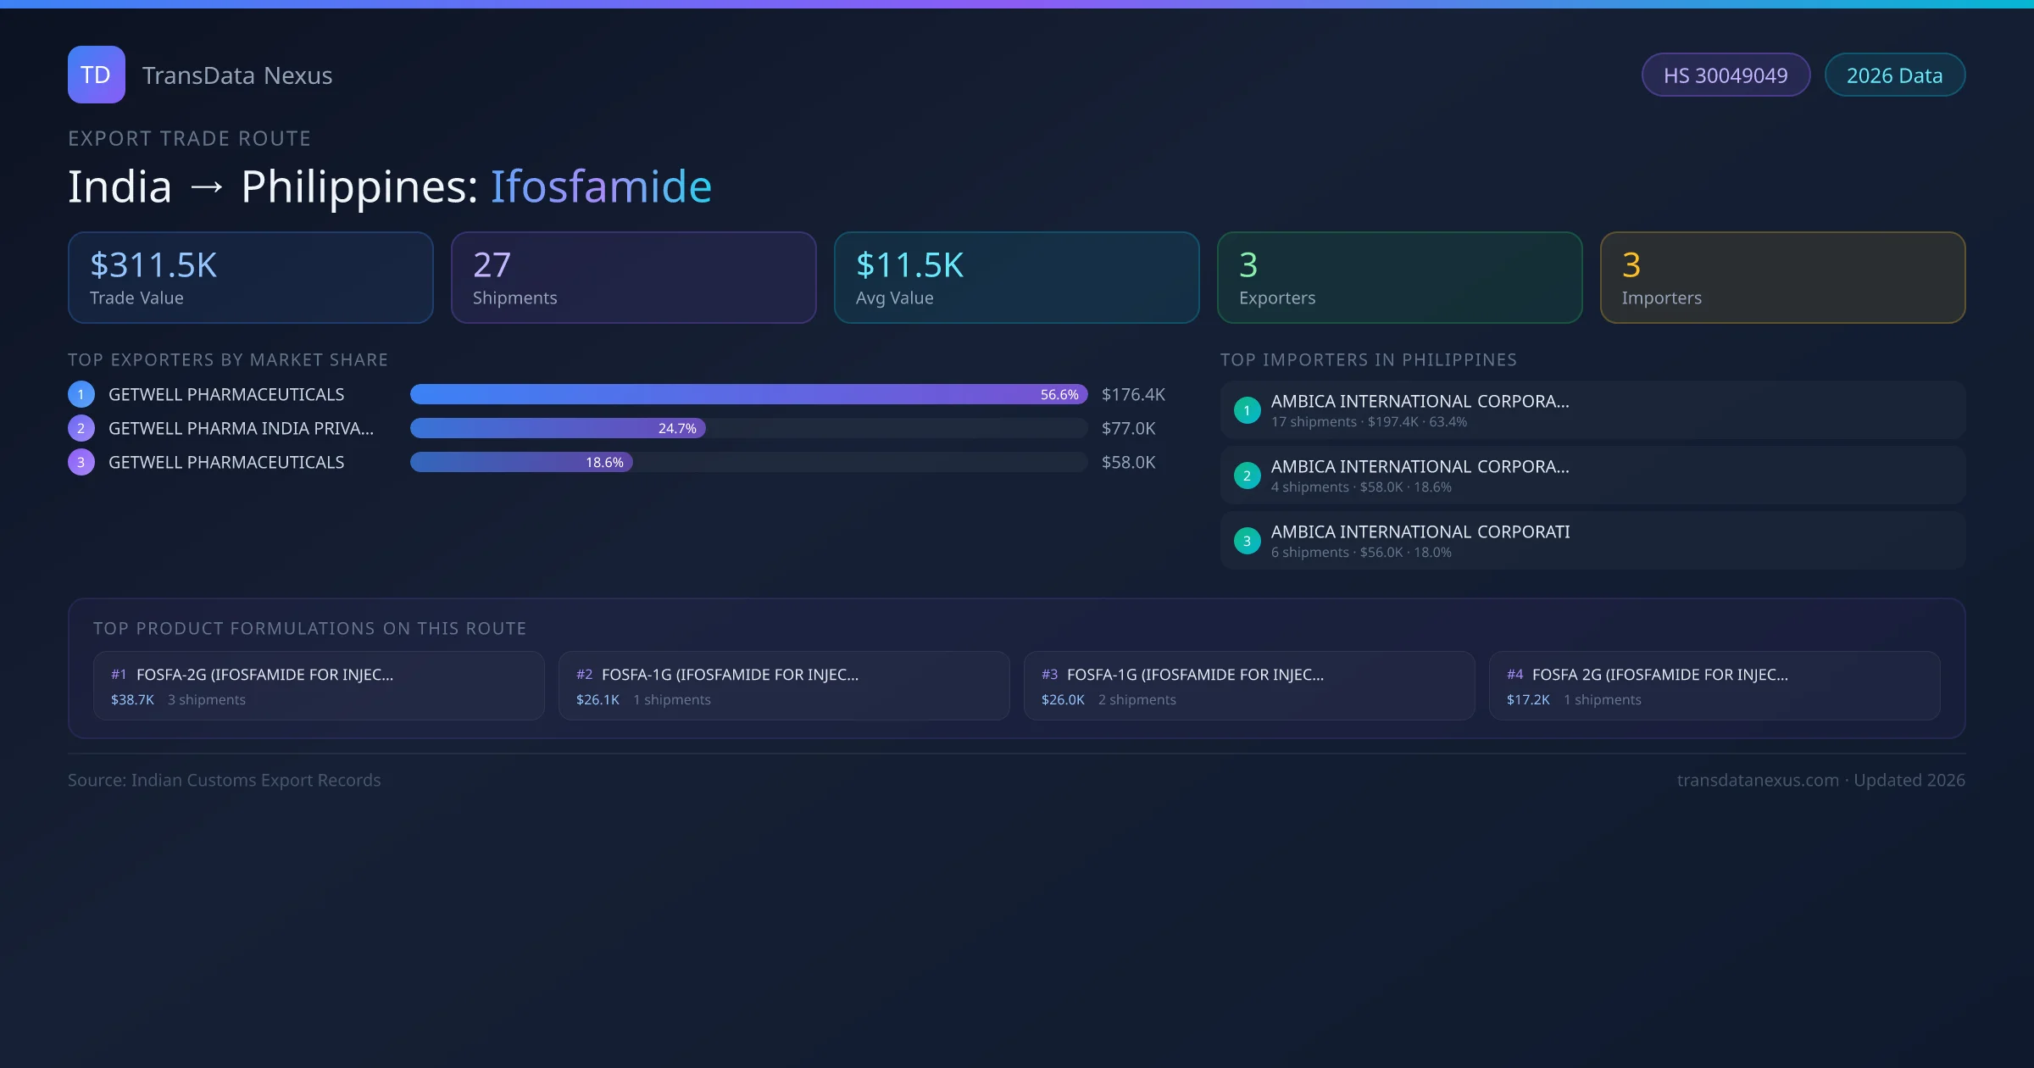This screenshot has height=1068, width=2034.
Task: Click the rank 3 exporter badge
Action: (x=81, y=462)
